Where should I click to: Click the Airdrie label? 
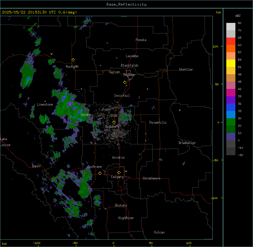coord(118,158)
